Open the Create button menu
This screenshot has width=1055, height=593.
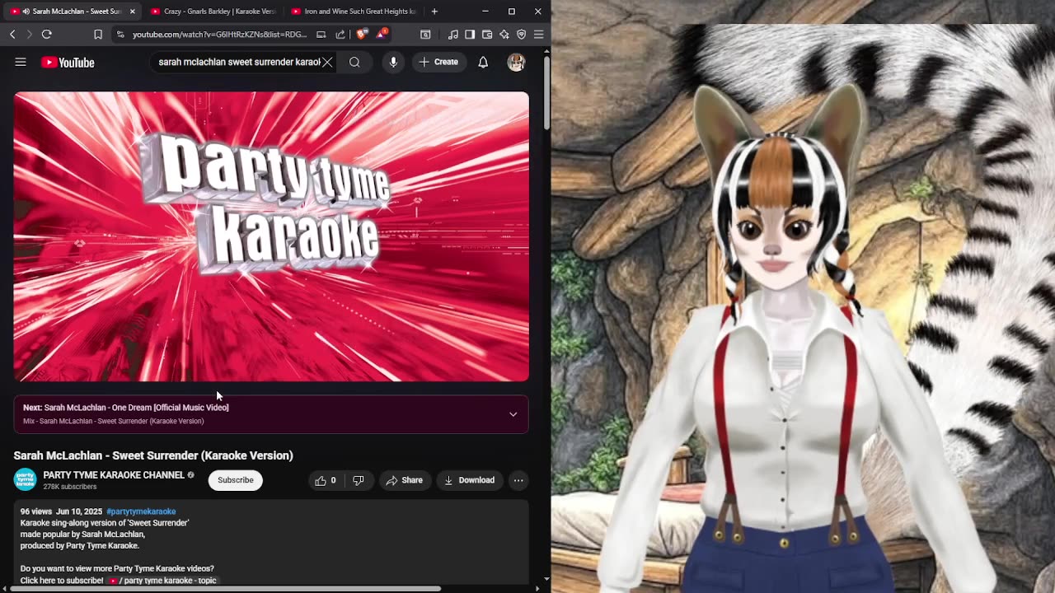pos(438,62)
